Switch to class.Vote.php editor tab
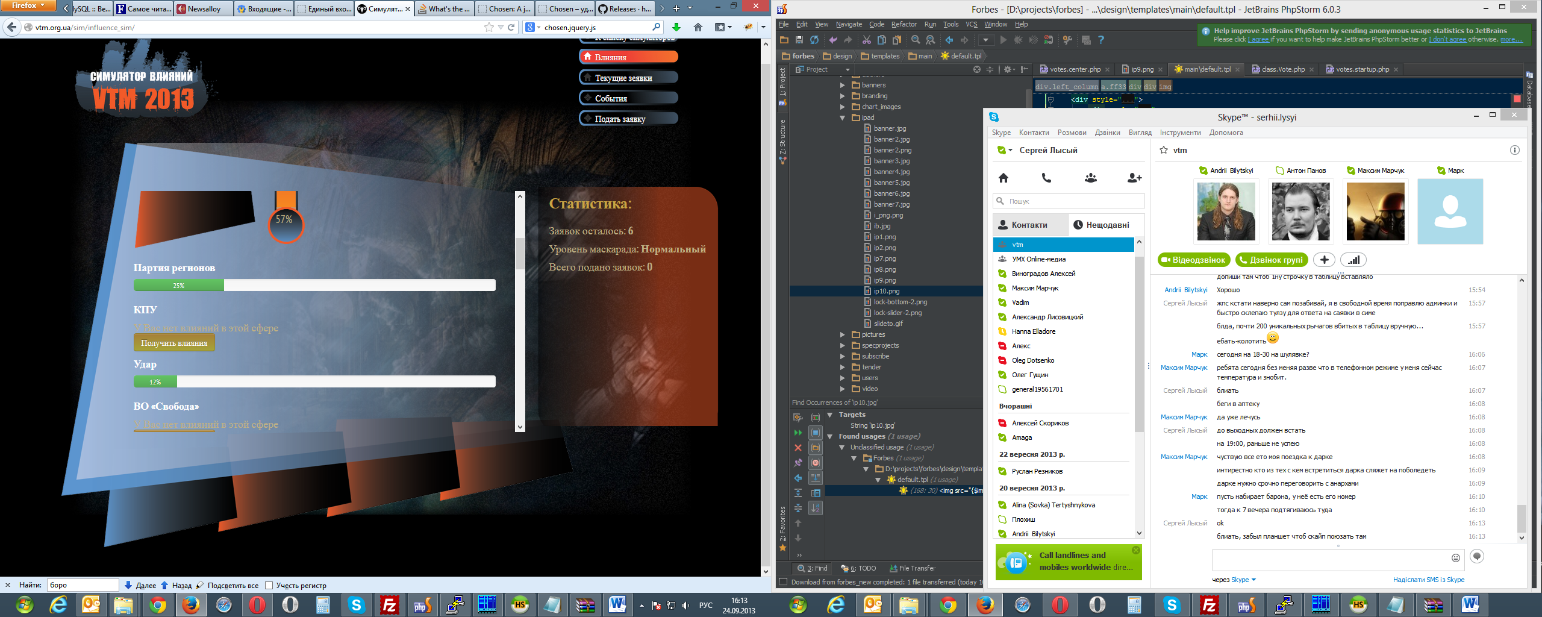 pyautogui.click(x=1282, y=69)
